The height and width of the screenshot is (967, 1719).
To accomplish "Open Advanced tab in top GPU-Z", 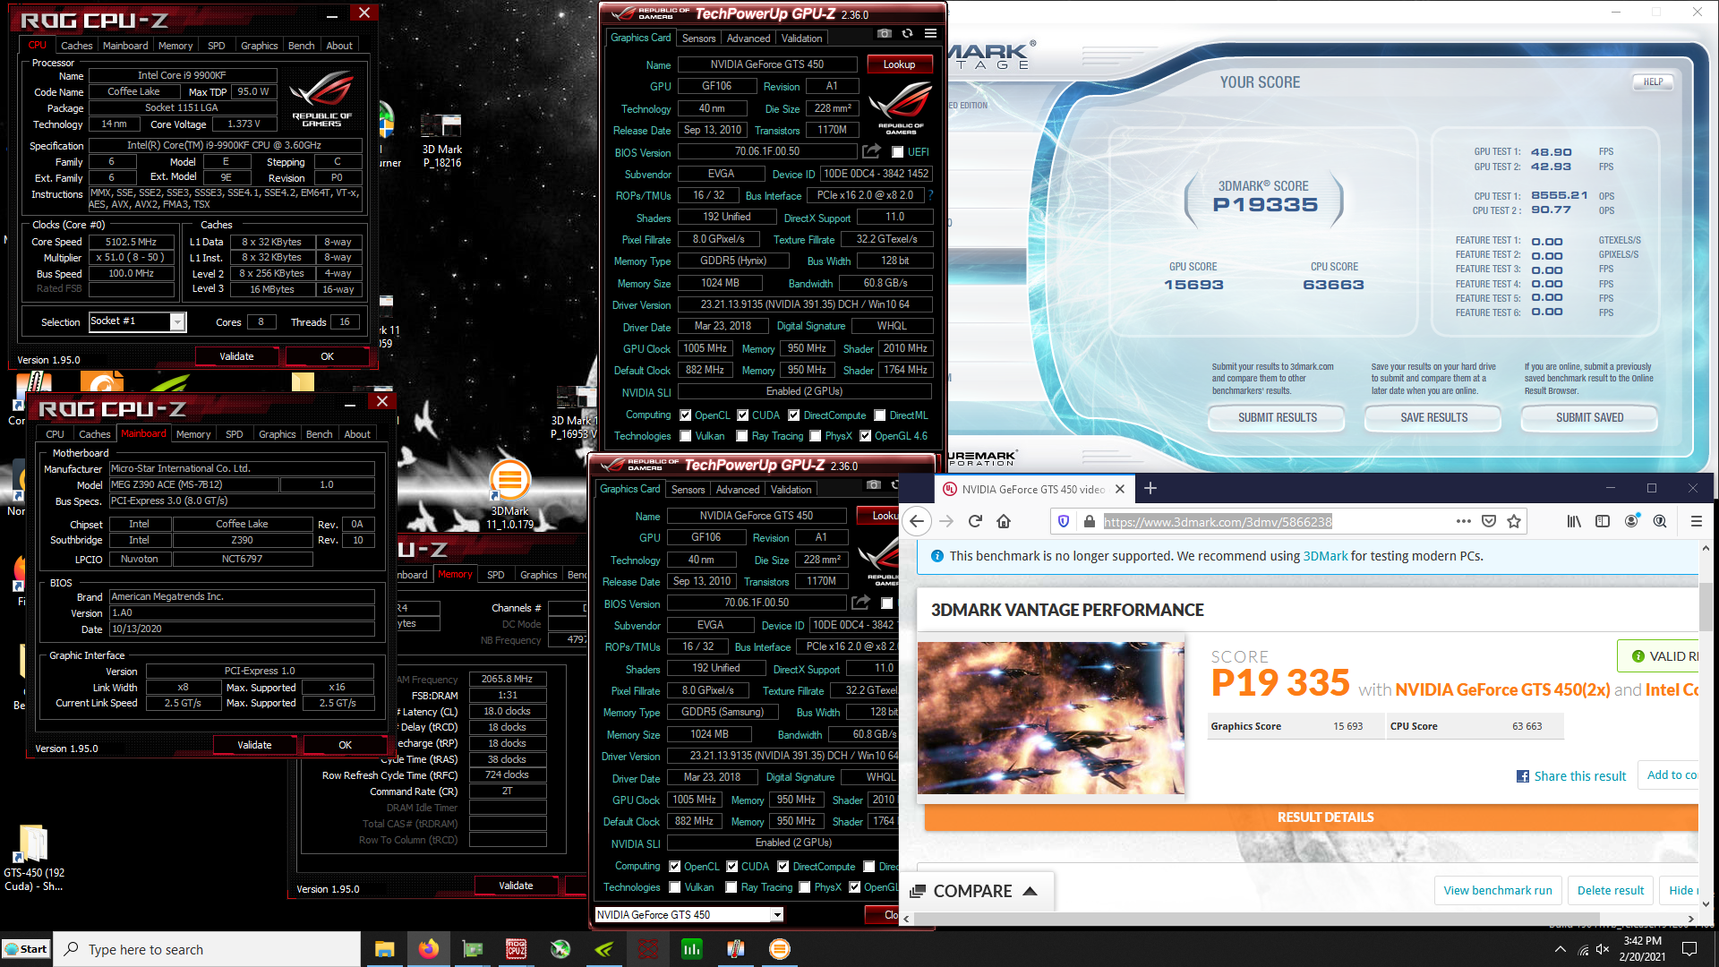I will click(x=748, y=38).
